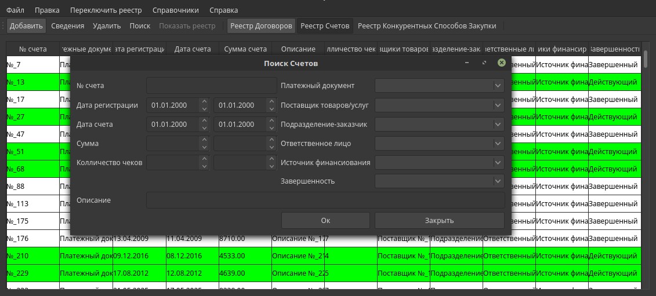Image resolution: width=656 pixels, height=296 pixels.
Task: Sort table by Дата счета column header
Action: pyautogui.click(x=193, y=49)
